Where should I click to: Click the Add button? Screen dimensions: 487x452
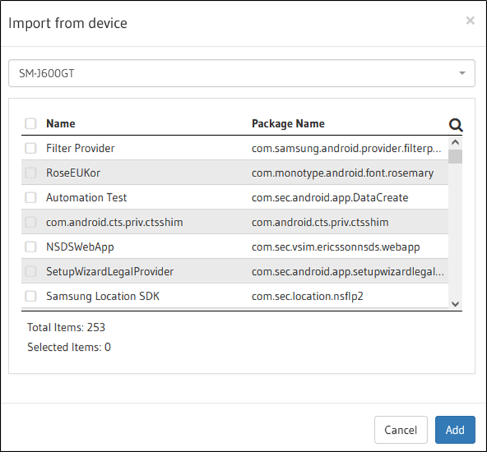click(455, 430)
